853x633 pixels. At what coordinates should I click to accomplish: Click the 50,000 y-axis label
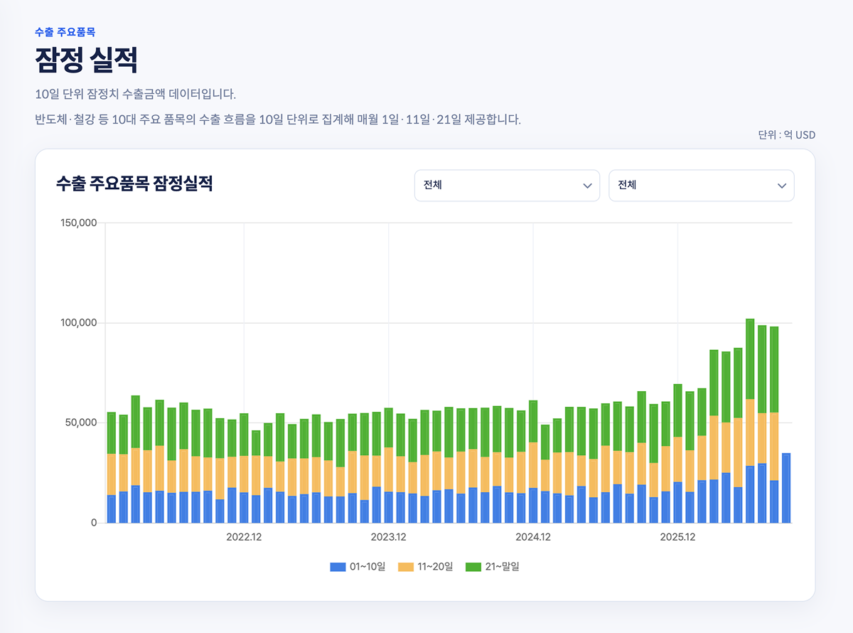[80, 422]
